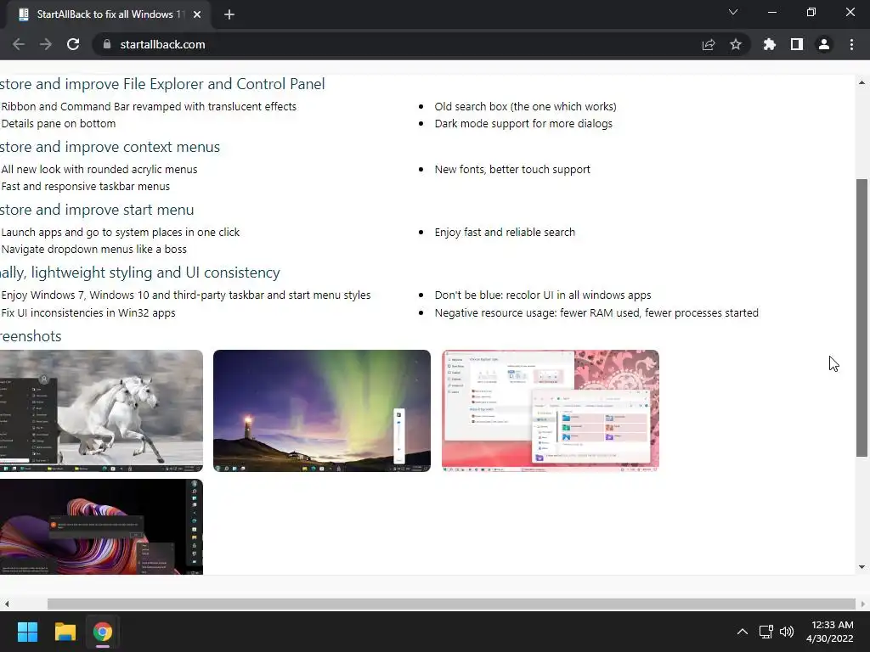Image resolution: width=870 pixels, height=652 pixels.
Task: Click the scroll right arrow
Action: click(863, 604)
